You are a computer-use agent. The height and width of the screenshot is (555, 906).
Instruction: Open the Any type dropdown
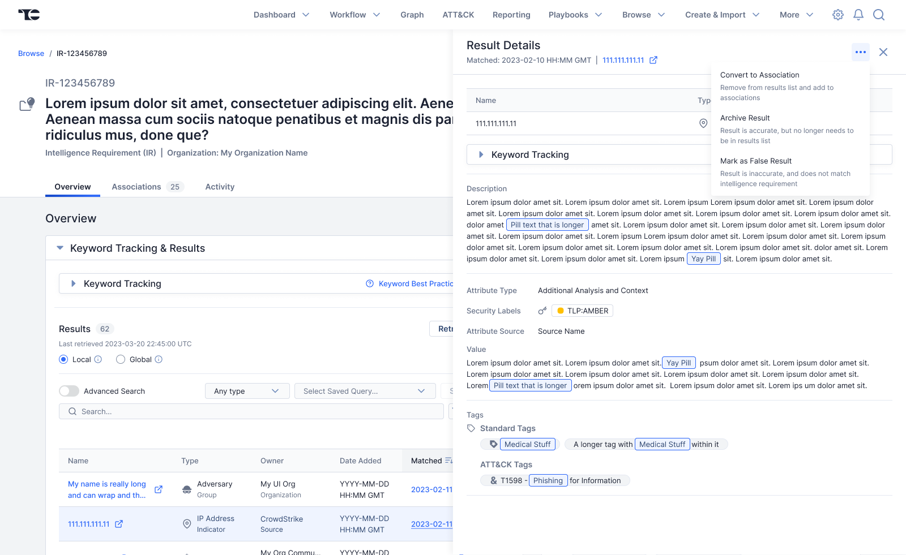coord(247,391)
